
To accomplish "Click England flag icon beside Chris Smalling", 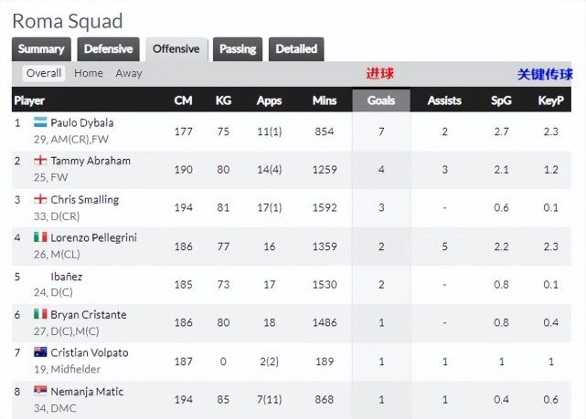I will (x=40, y=199).
